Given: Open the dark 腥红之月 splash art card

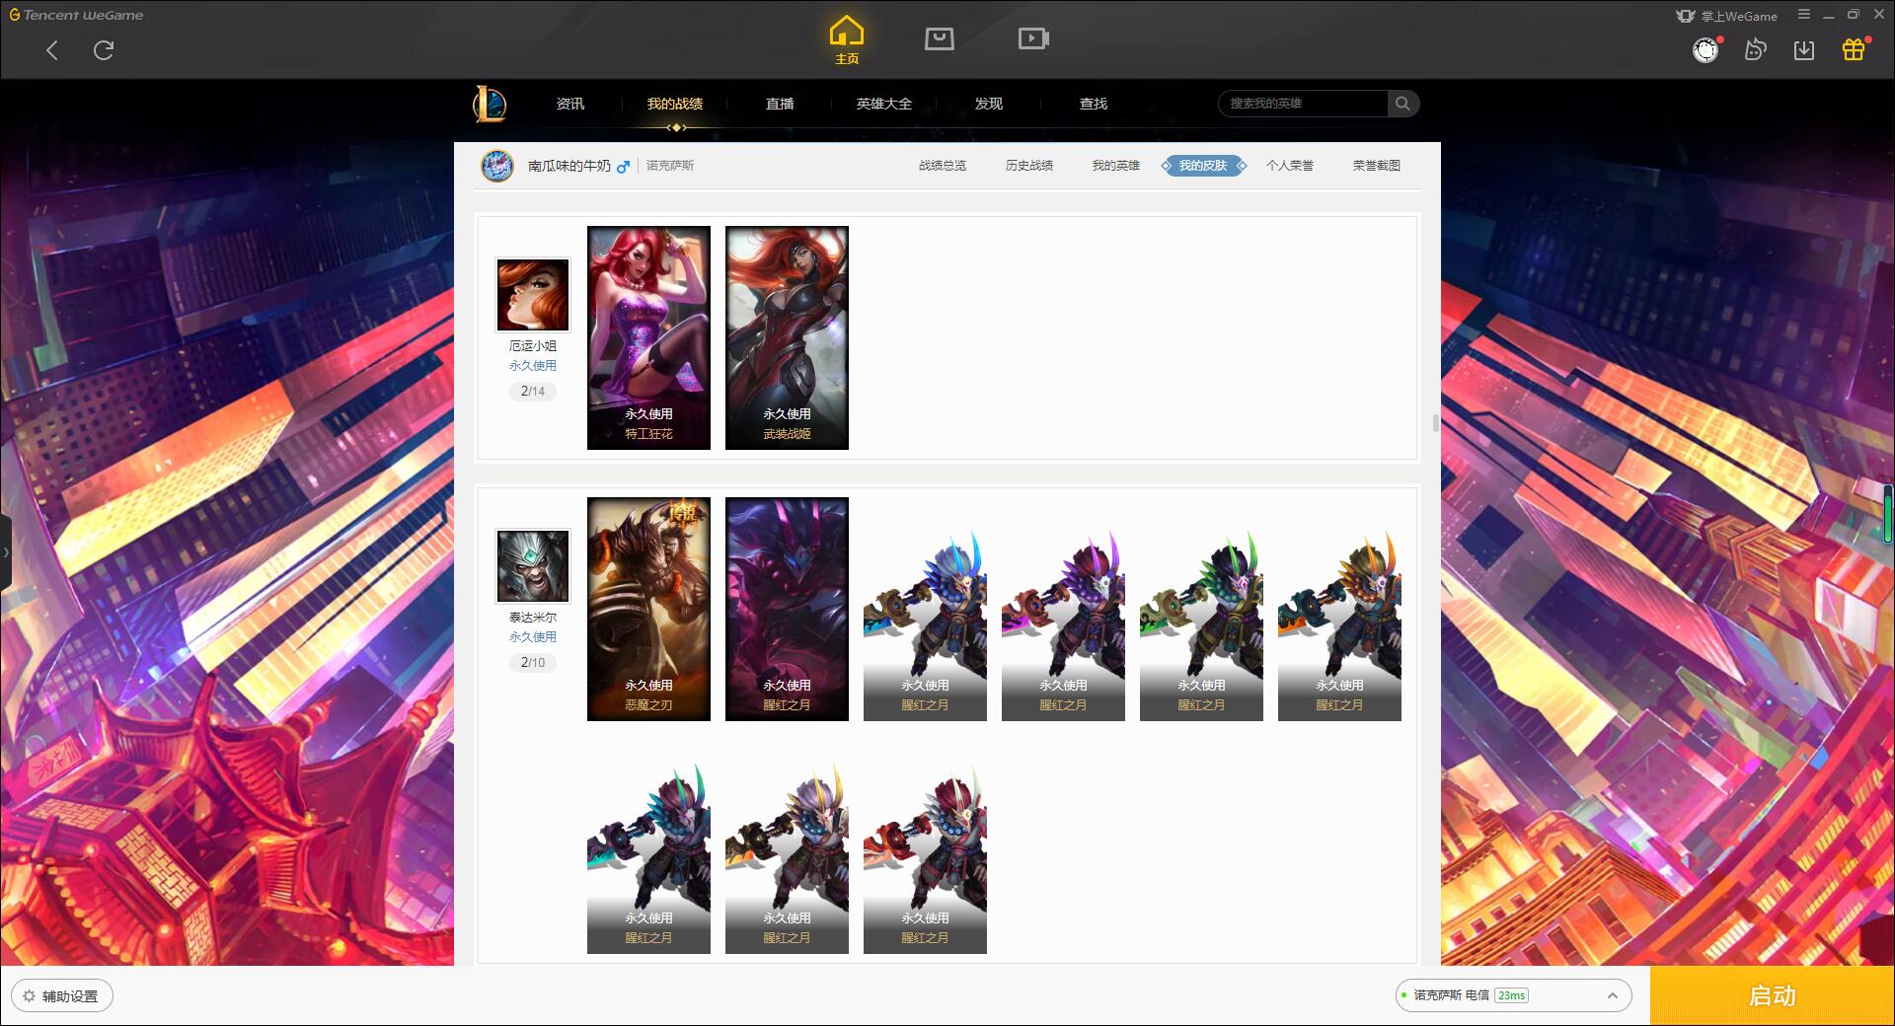Looking at the screenshot, I should coord(787,609).
